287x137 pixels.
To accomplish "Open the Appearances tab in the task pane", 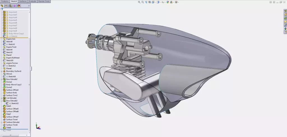I will 285,28.
